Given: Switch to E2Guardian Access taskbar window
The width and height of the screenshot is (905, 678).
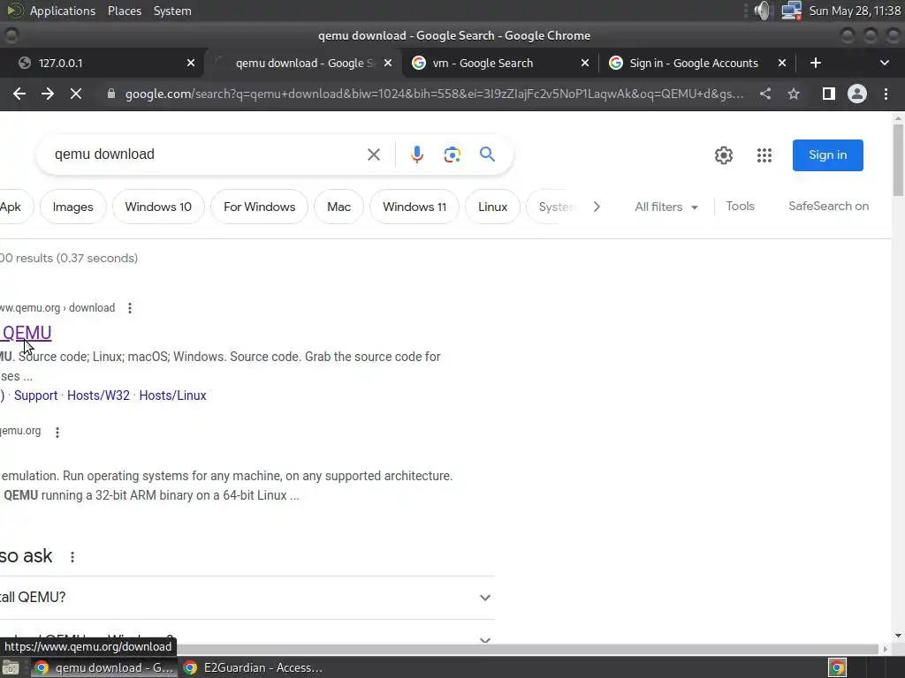Looking at the screenshot, I should [x=253, y=667].
